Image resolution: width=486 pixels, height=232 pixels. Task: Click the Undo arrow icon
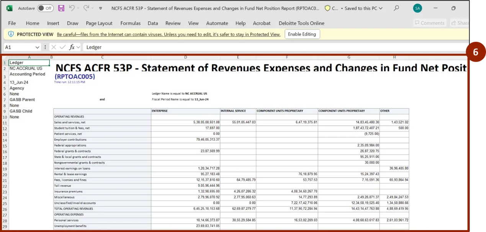point(72,8)
